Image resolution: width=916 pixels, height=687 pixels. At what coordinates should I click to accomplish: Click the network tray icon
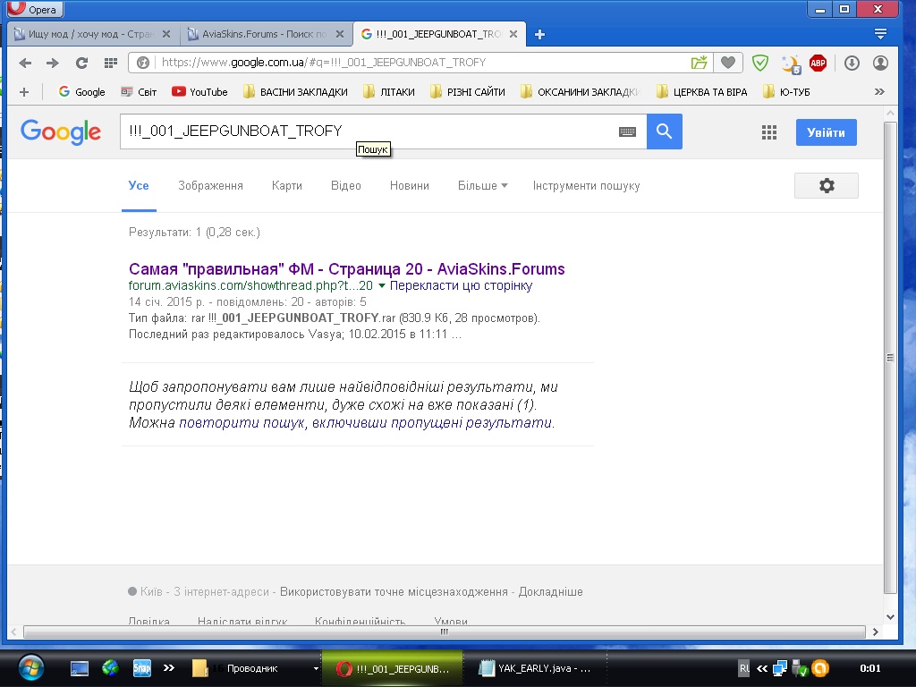click(x=780, y=668)
